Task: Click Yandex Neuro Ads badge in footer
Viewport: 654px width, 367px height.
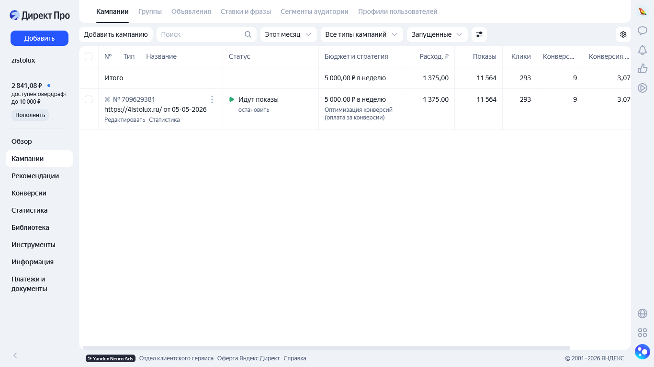Action: [x=111, y=358]
